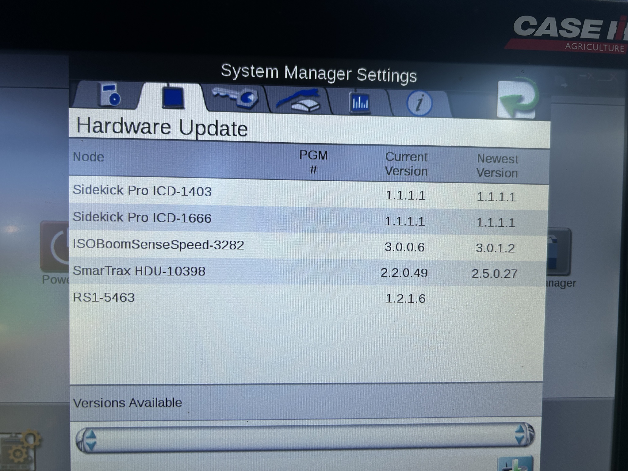Click the power icon behind the dialog
The height and width of the screenshot is (471, 628).
(x=55, y=246)
